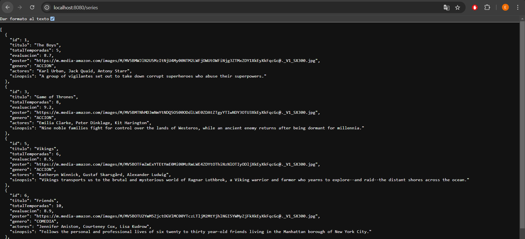This screenshot has height=239, width=525.
Task: Click genero "COMEDIA" value
Action: 46,221
